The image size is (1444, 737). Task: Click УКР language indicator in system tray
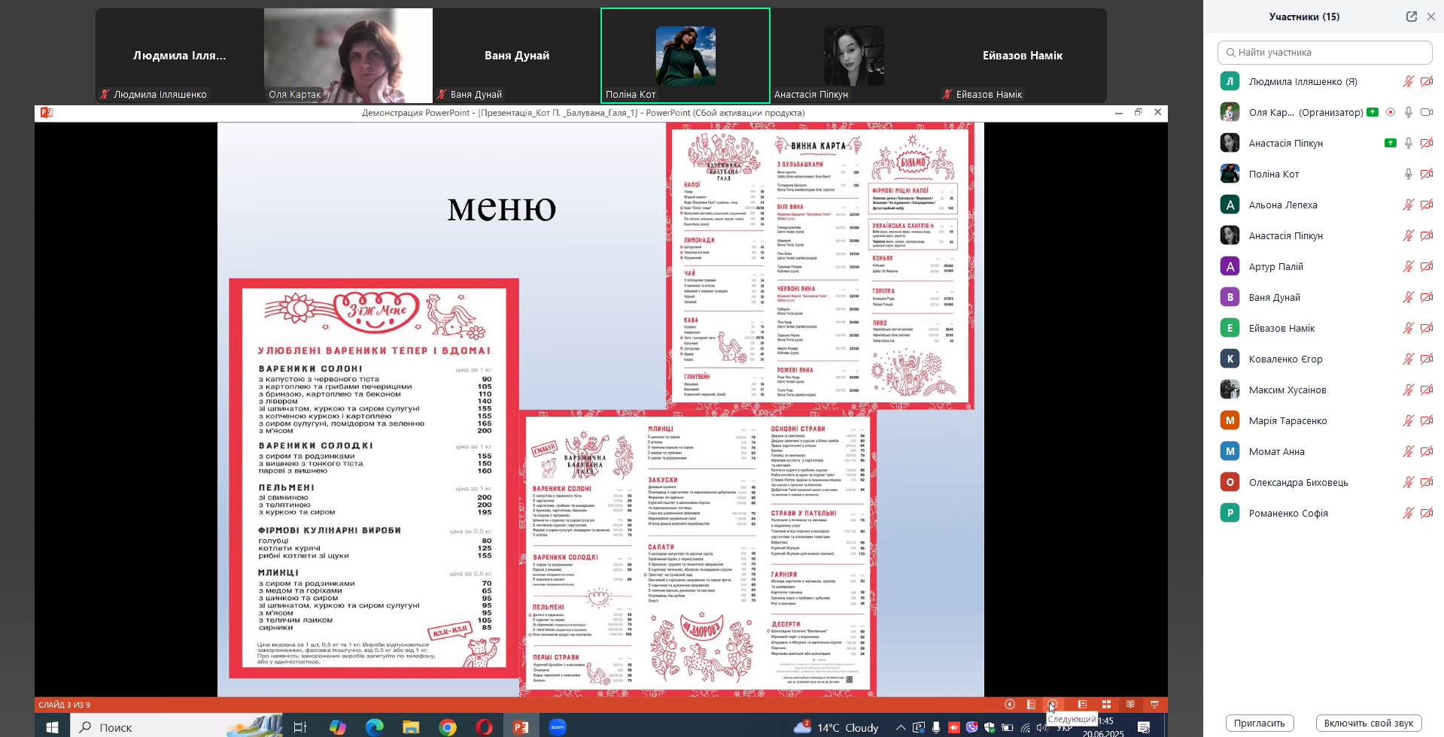coord(1064,728)
